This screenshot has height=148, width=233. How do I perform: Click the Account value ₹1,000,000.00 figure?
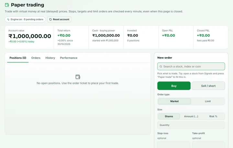(x=30, y=36)
